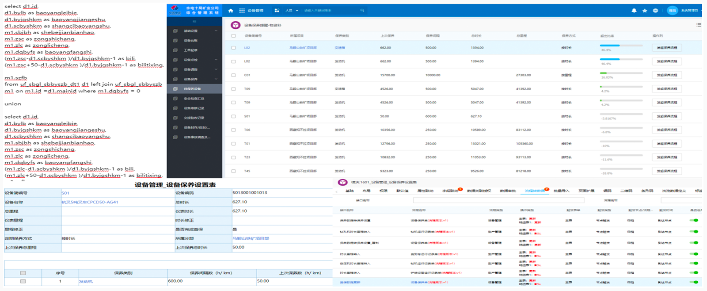Click 发起保养流程 button for row S01
Image resolution: width=707 pixels, height=291 pixels.
[667, 116]
